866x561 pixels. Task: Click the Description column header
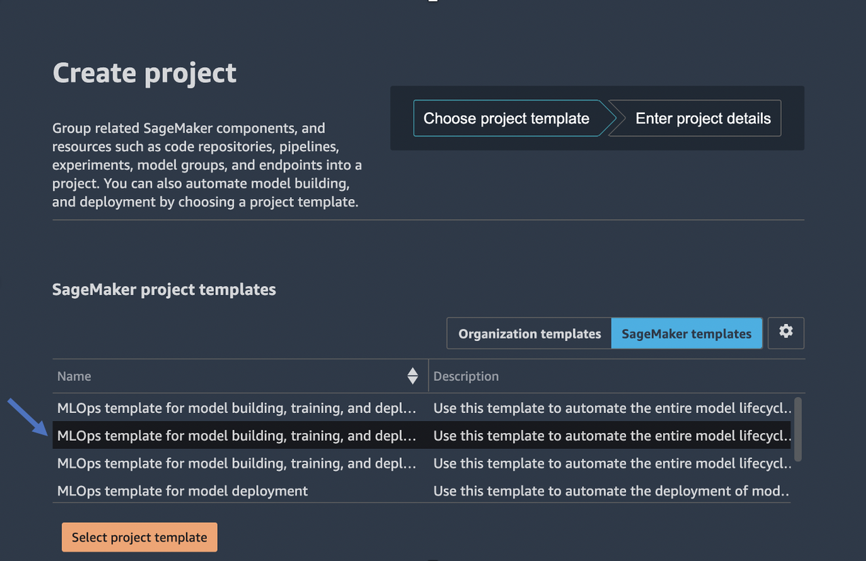point(466,376)
